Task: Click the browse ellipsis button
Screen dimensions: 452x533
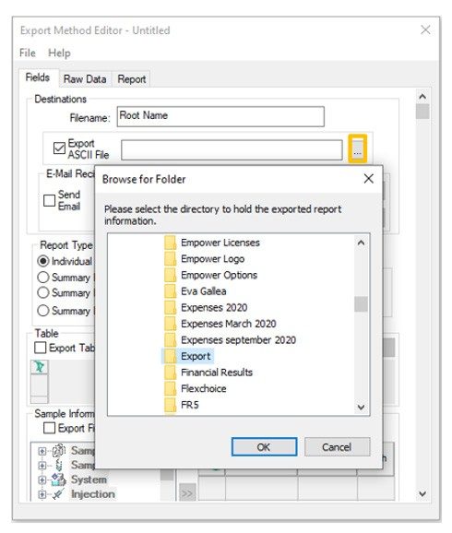Action: pos(357,148)
